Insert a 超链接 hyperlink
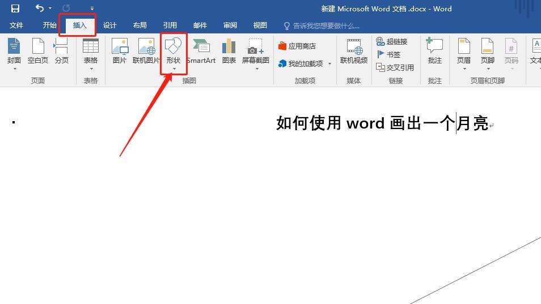This screenshot has height=304, width=541. [392, 42]
